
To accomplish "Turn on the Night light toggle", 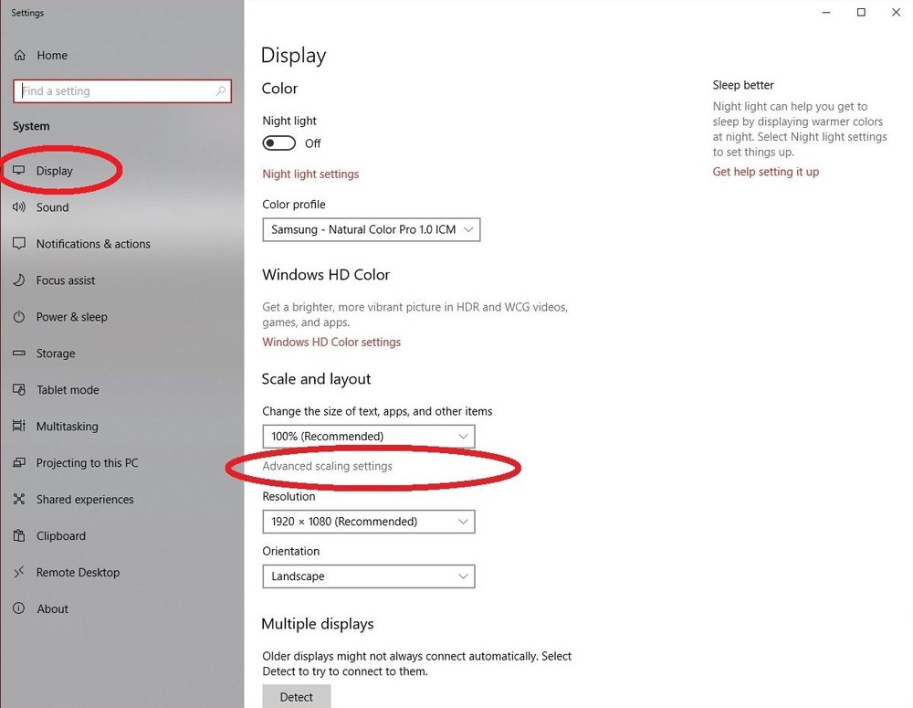I will click(279, 143).
